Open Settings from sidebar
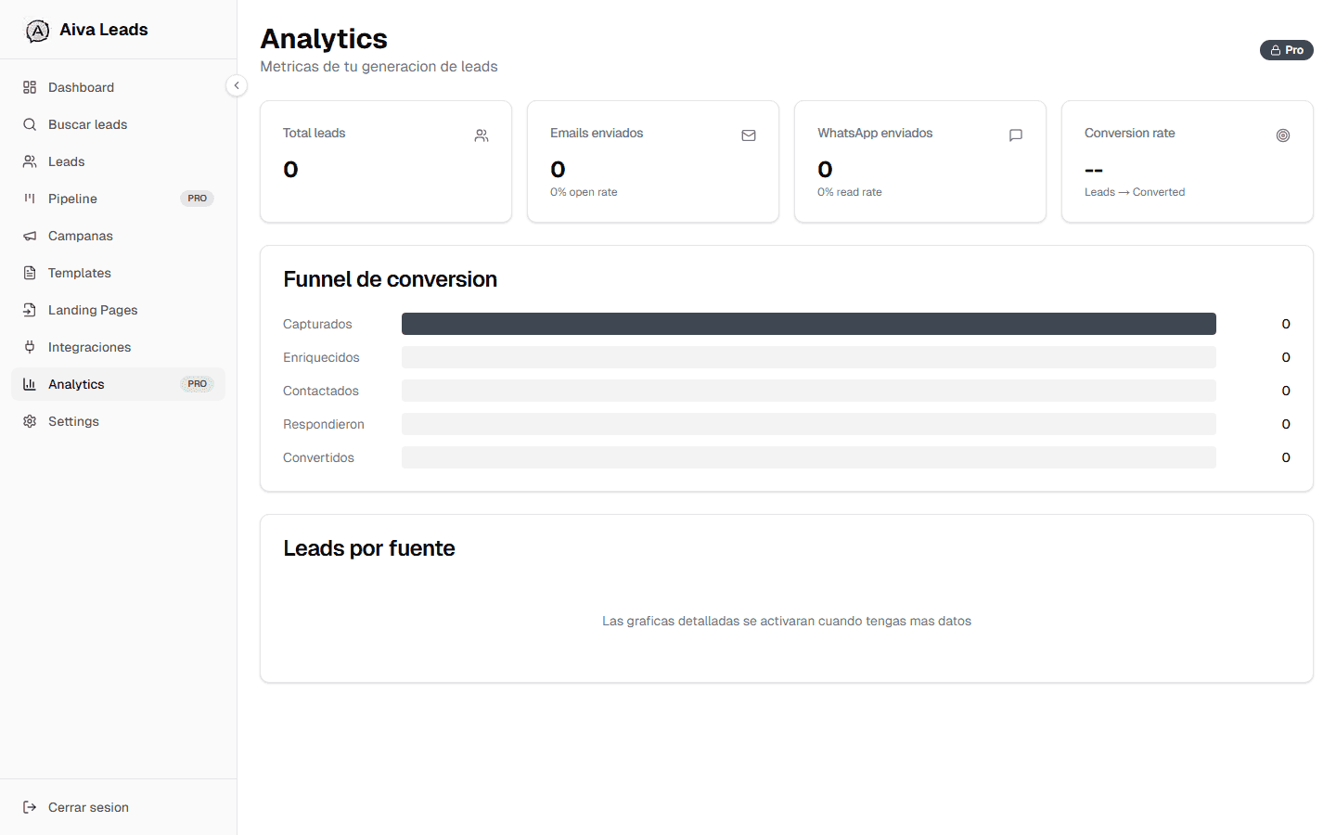 point(118,421)
